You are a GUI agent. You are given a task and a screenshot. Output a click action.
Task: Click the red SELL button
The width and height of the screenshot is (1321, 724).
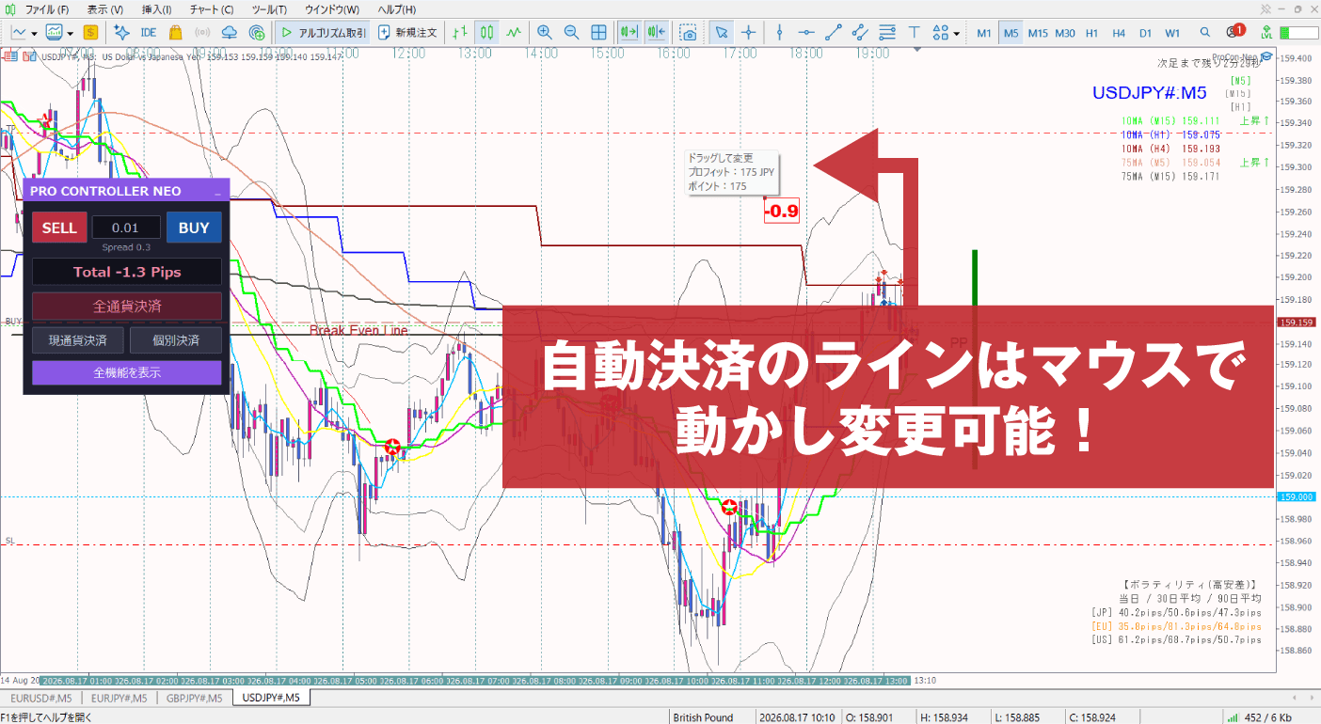(59, 228)
